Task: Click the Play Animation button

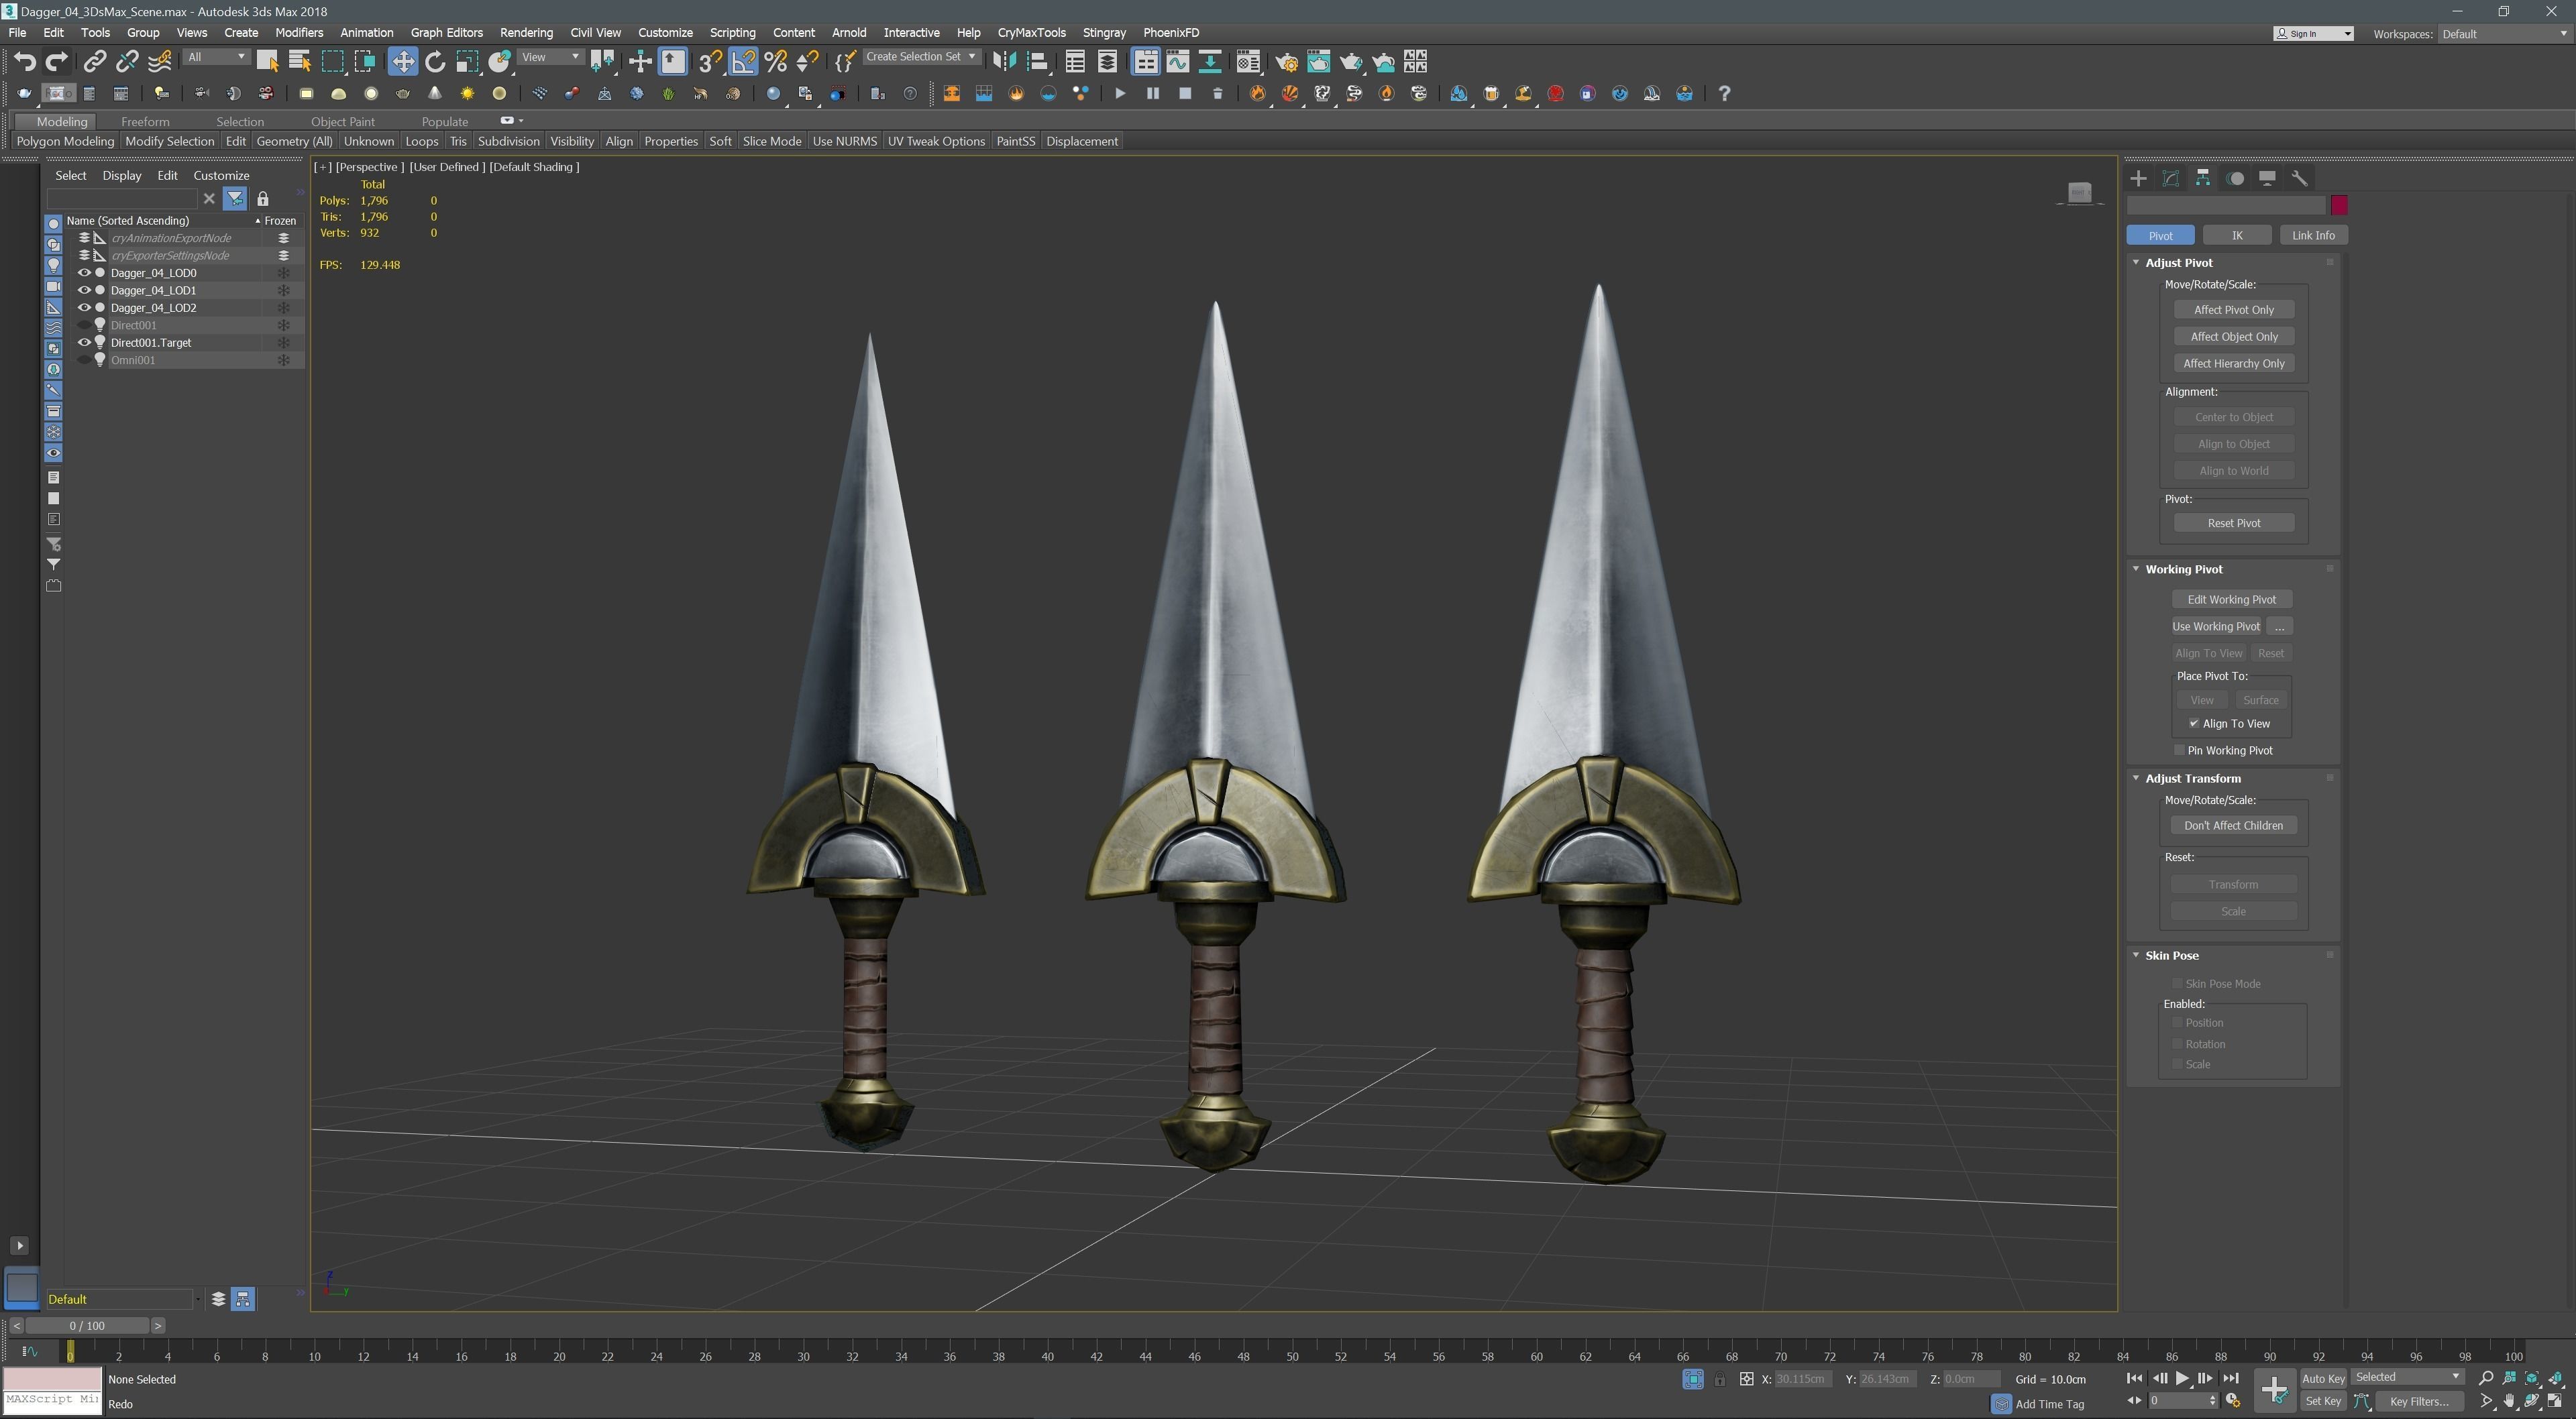Action: tap(2182, 1378)
